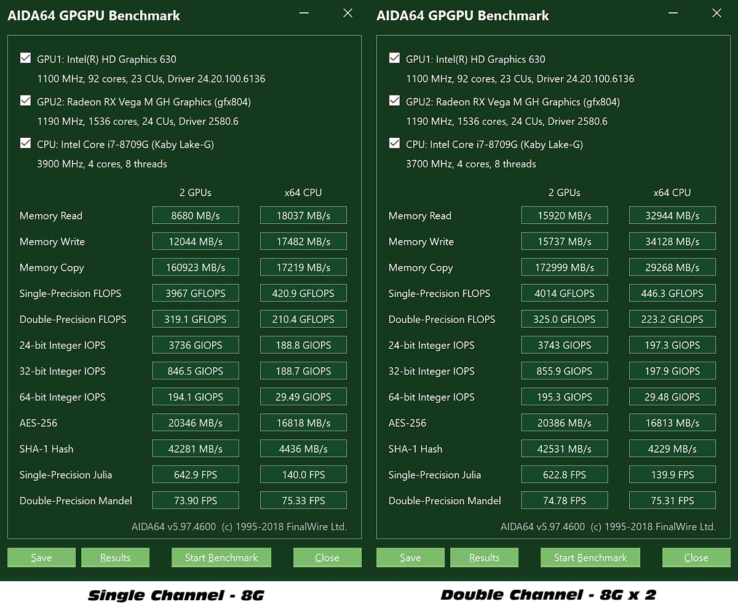The image size is (738, 615).
Task: Select the 16818 MB/s AES-256 CPU value
Action: pyautogui.click(x=303, y=423)
